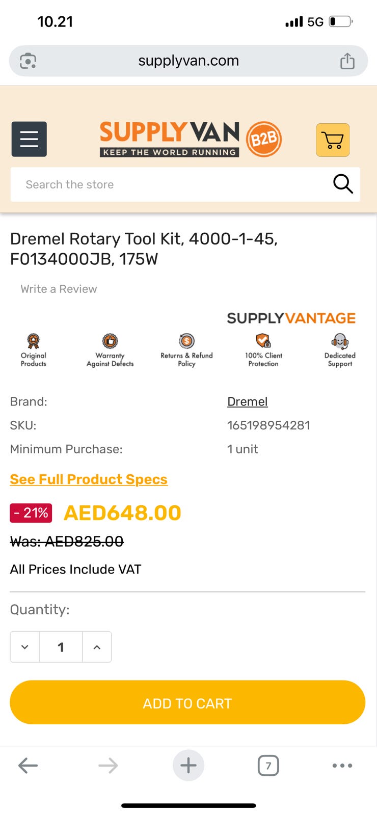Open the browser more options menu
377x815 pixels.
(342, 765)
